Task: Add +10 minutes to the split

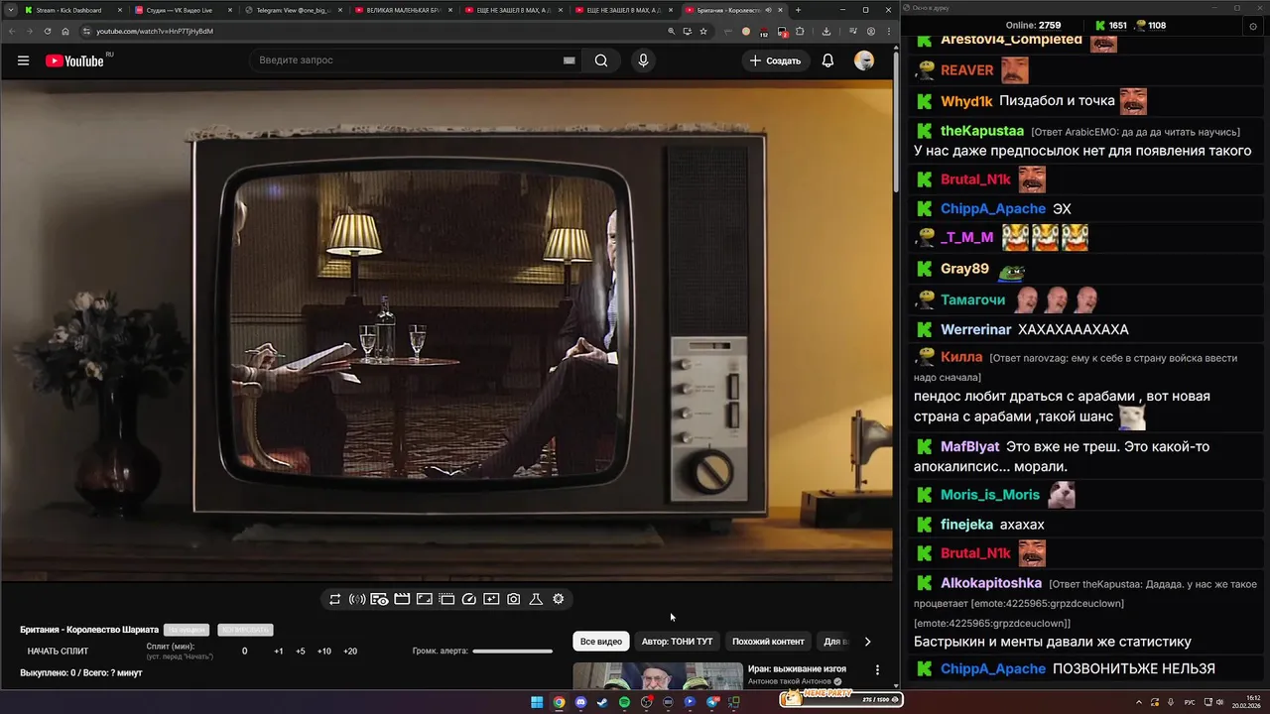Action: [324, 652]
